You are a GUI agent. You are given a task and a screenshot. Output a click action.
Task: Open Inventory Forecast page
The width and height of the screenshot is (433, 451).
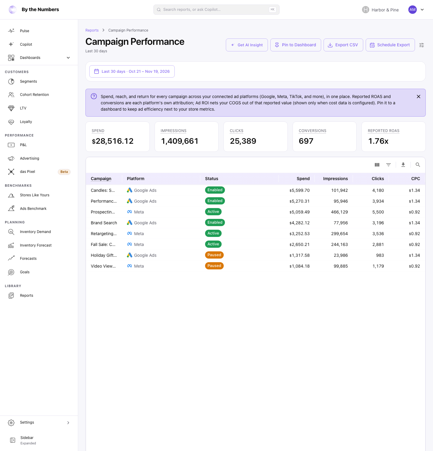pyautogui.click(x=39, y=245)
